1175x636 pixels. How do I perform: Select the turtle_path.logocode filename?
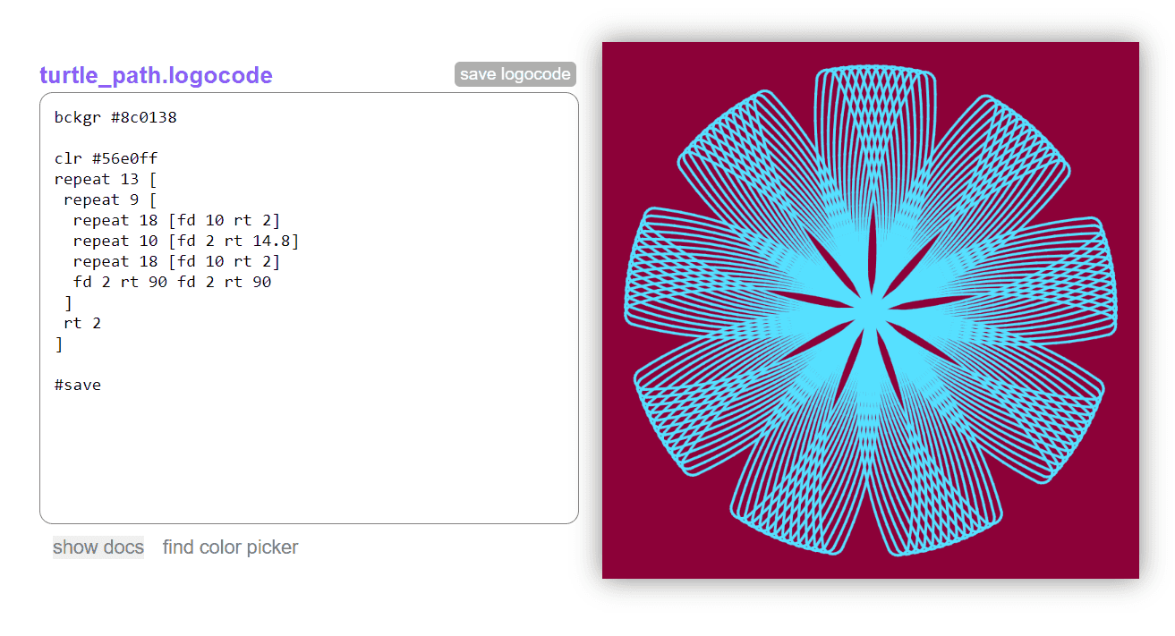pos(157,75)
